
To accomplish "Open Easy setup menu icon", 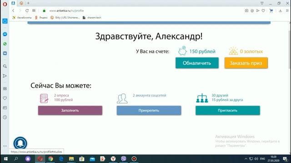I will (x=287, y=11).
